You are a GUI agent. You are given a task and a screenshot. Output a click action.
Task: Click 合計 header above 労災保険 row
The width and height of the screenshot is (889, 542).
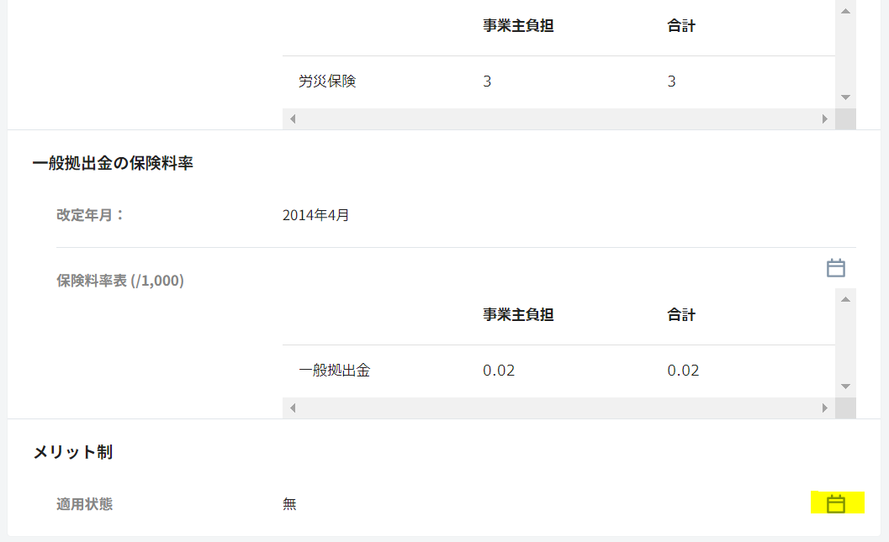coord(681,26)
